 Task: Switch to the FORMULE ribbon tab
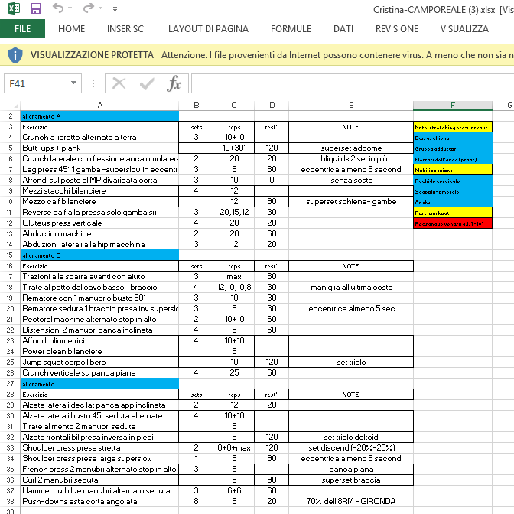[x=291, y=29]
